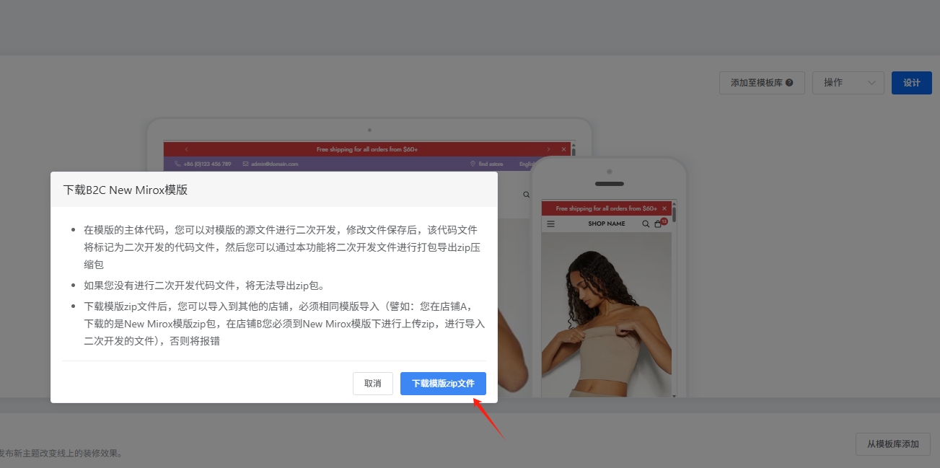The width and height of the screenshot is (940, 468).
Task: Click the shopping cart icon in mobile preview
Action: [658, 224]
